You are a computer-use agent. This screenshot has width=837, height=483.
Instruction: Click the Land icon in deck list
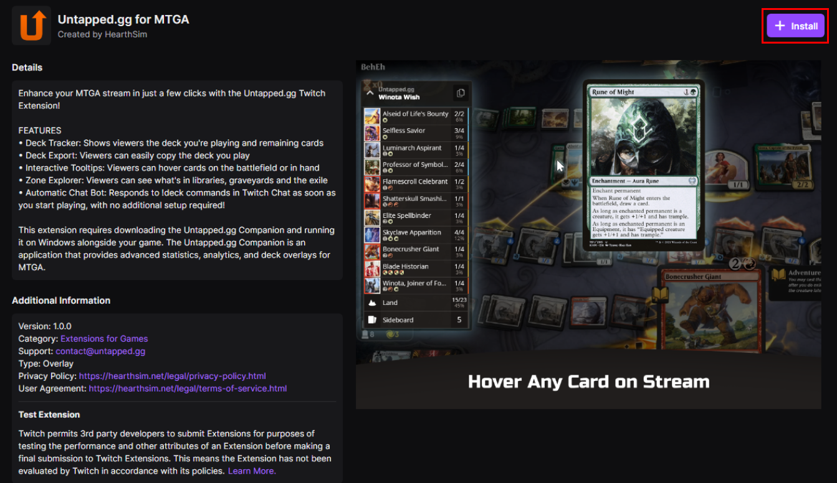click(x=372, y=302)
